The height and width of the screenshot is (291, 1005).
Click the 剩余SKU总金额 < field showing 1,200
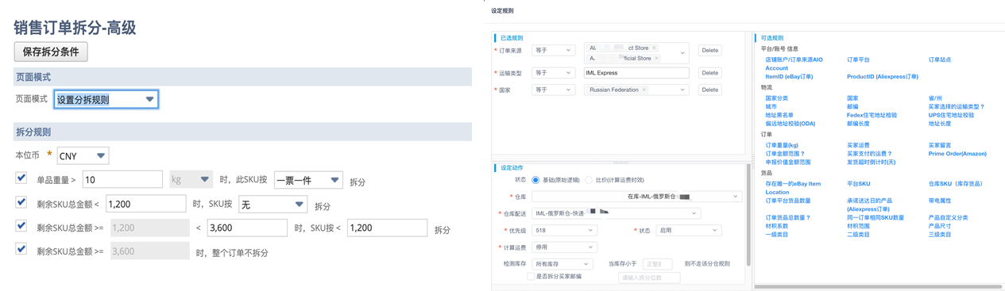coord(145,205)
